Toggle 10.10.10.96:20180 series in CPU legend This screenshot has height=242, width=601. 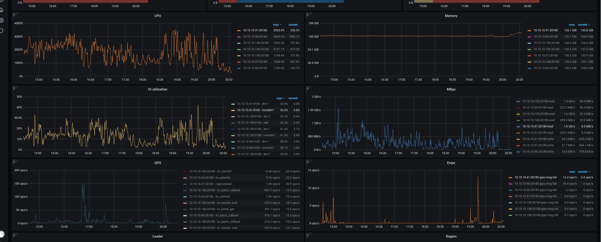click(x=255, y=37)
